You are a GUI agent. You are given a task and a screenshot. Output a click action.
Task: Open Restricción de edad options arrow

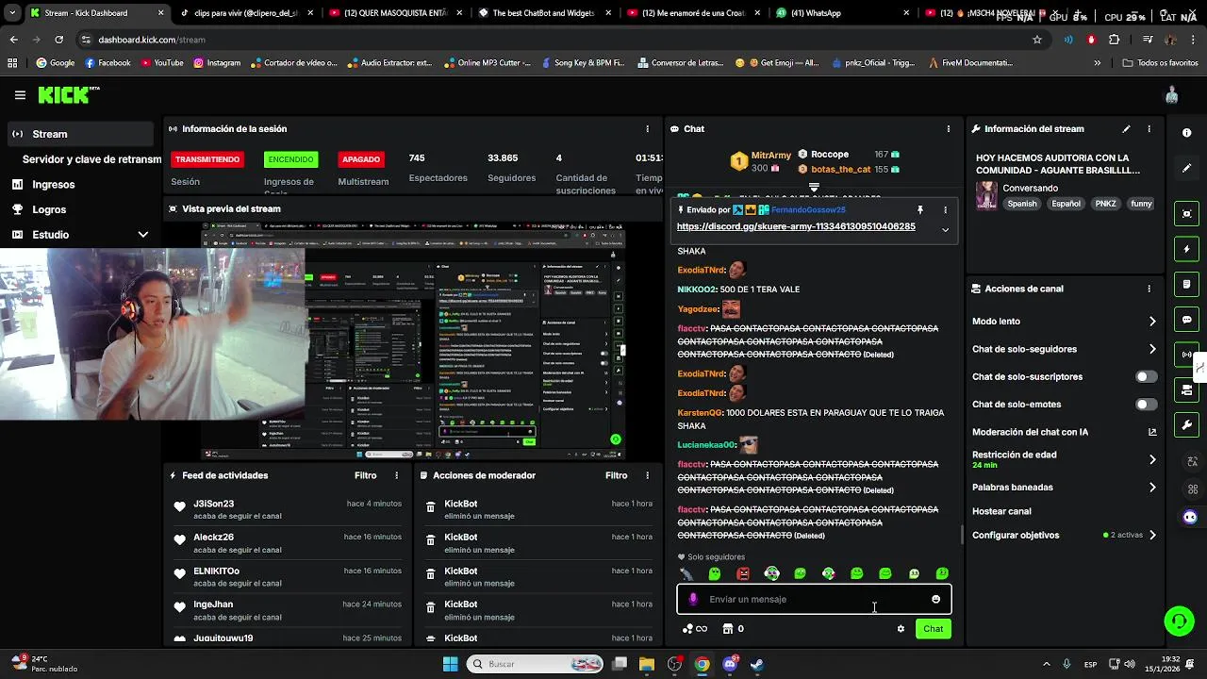1151,459
